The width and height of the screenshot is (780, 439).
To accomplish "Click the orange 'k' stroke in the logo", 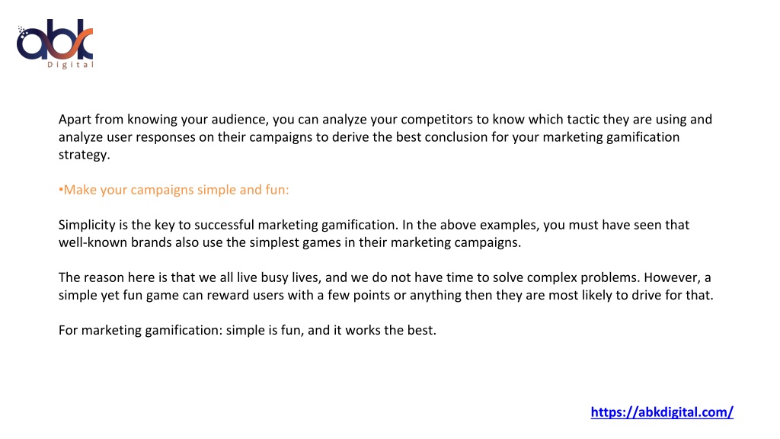I will [x=83, y=43].
